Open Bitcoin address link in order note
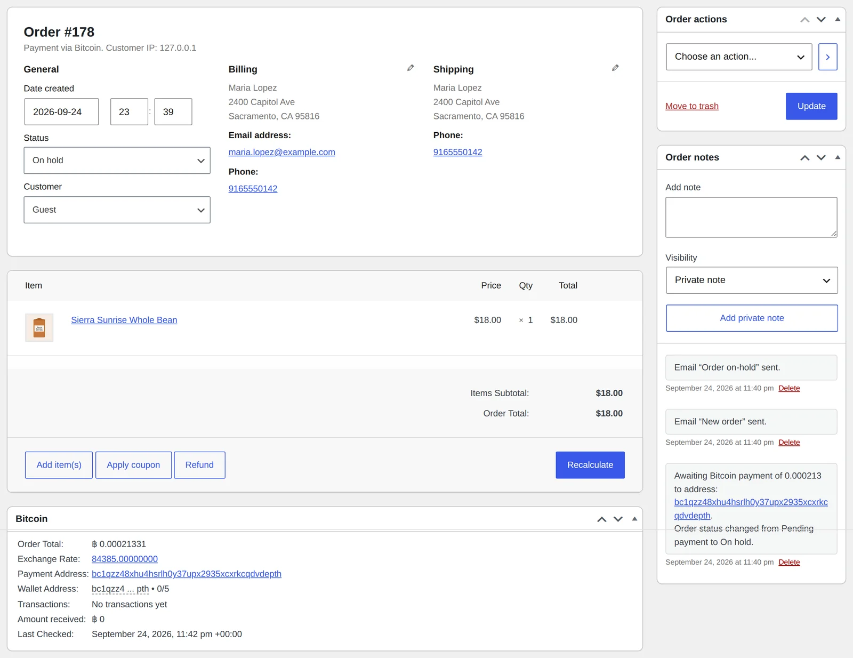Viewport: 853px width, 658px height. tap(751, 509)
